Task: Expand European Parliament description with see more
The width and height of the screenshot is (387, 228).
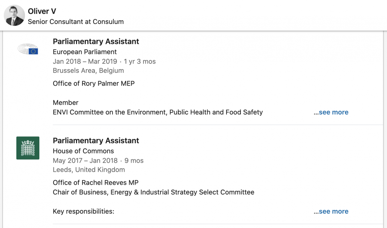Action: coord(333,113)
